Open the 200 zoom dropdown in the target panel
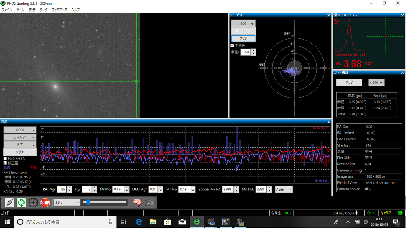This screenshot has height=232, width=406. click(x=243, y=23)
